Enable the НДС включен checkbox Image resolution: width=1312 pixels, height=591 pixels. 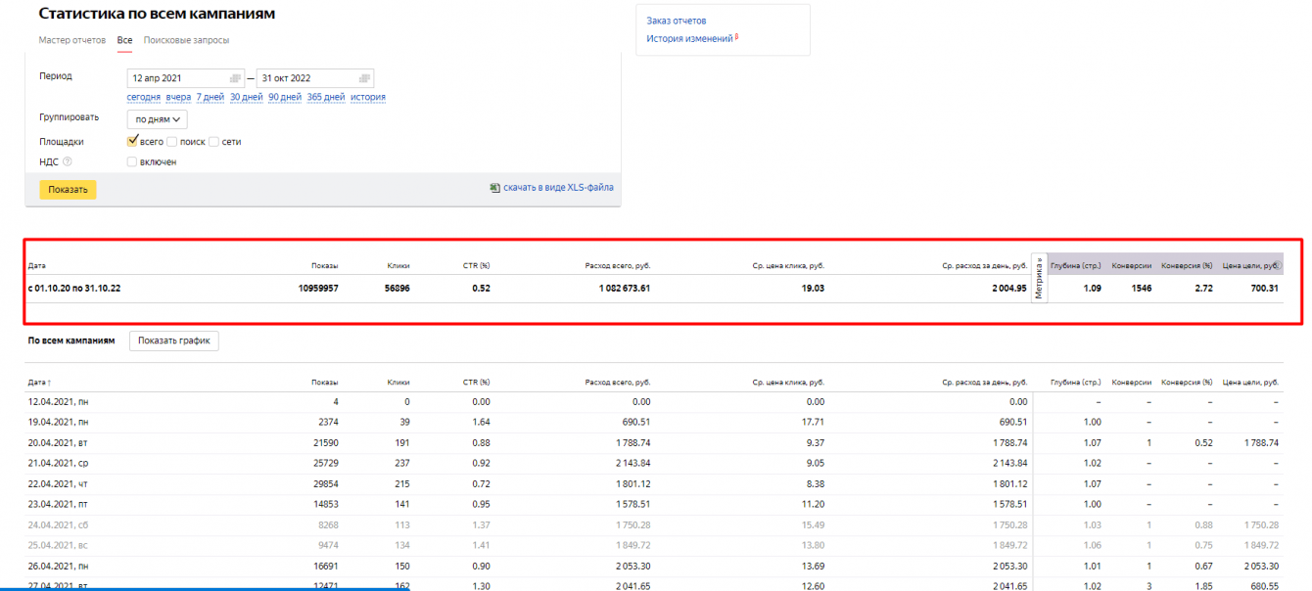pos(132,161)
